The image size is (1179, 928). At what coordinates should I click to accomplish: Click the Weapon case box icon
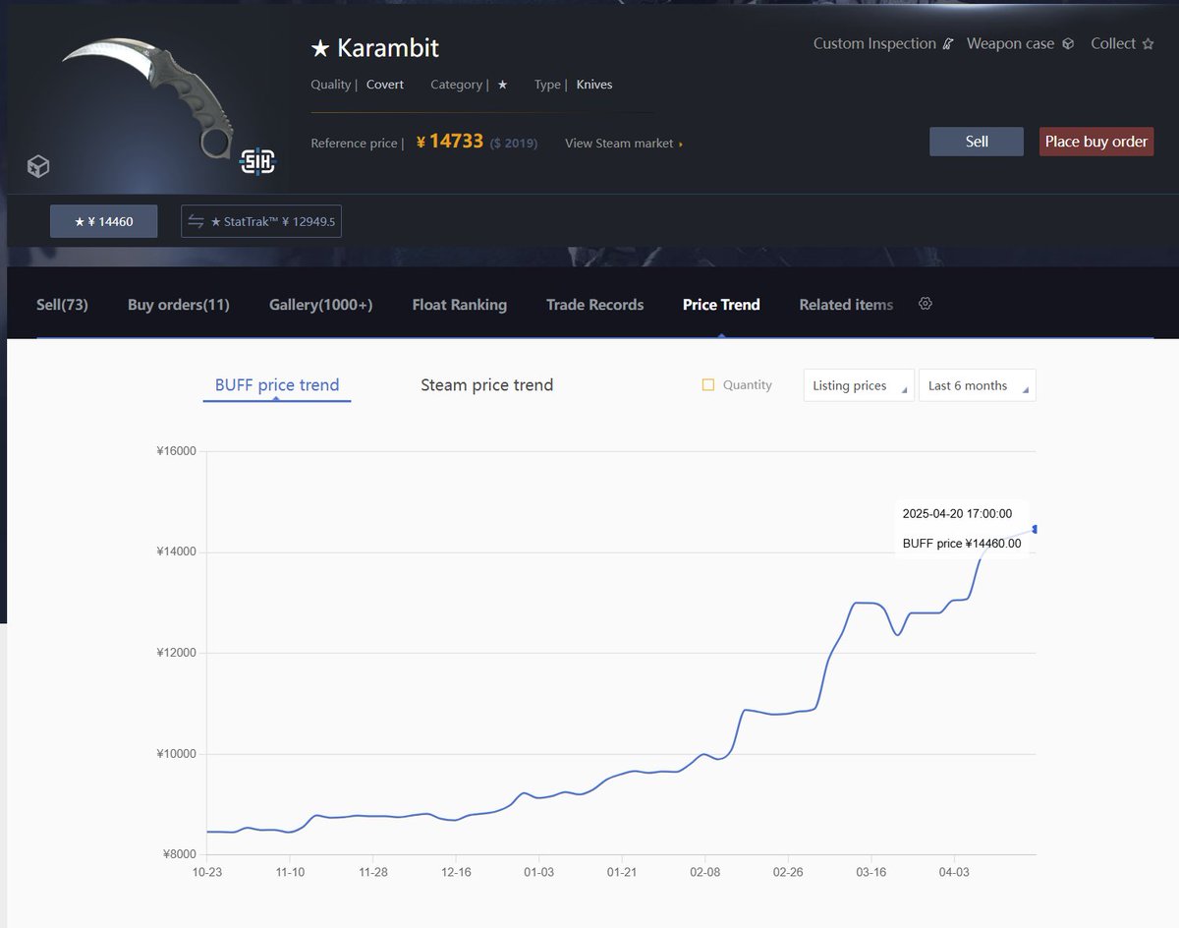[x=1068, y=44]
